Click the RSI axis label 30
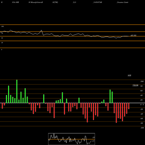 pyautogui.click(x=2, y=43)
